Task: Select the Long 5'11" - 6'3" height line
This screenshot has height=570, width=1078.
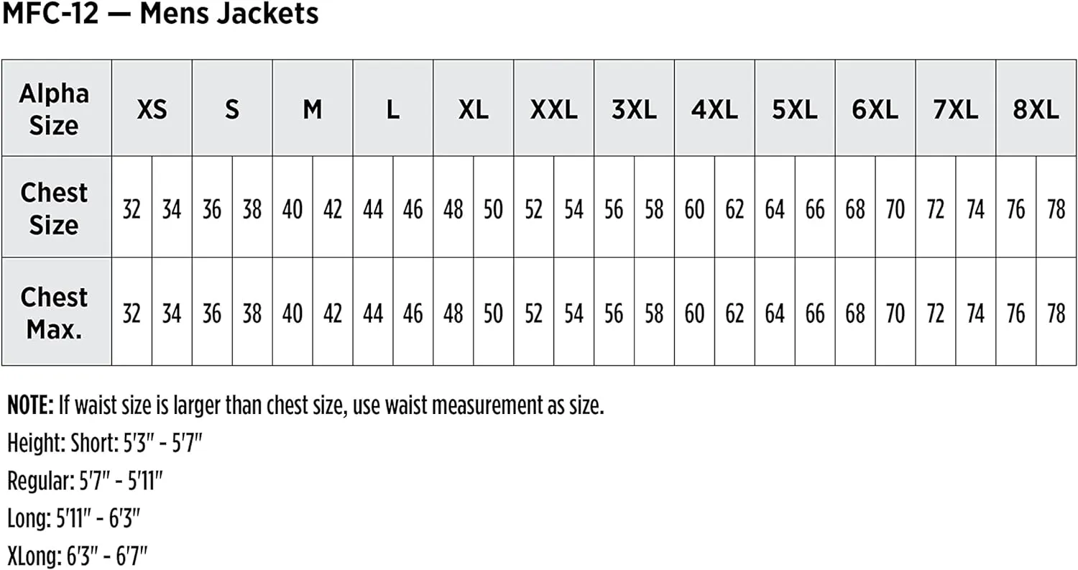Action: point(73,518)
